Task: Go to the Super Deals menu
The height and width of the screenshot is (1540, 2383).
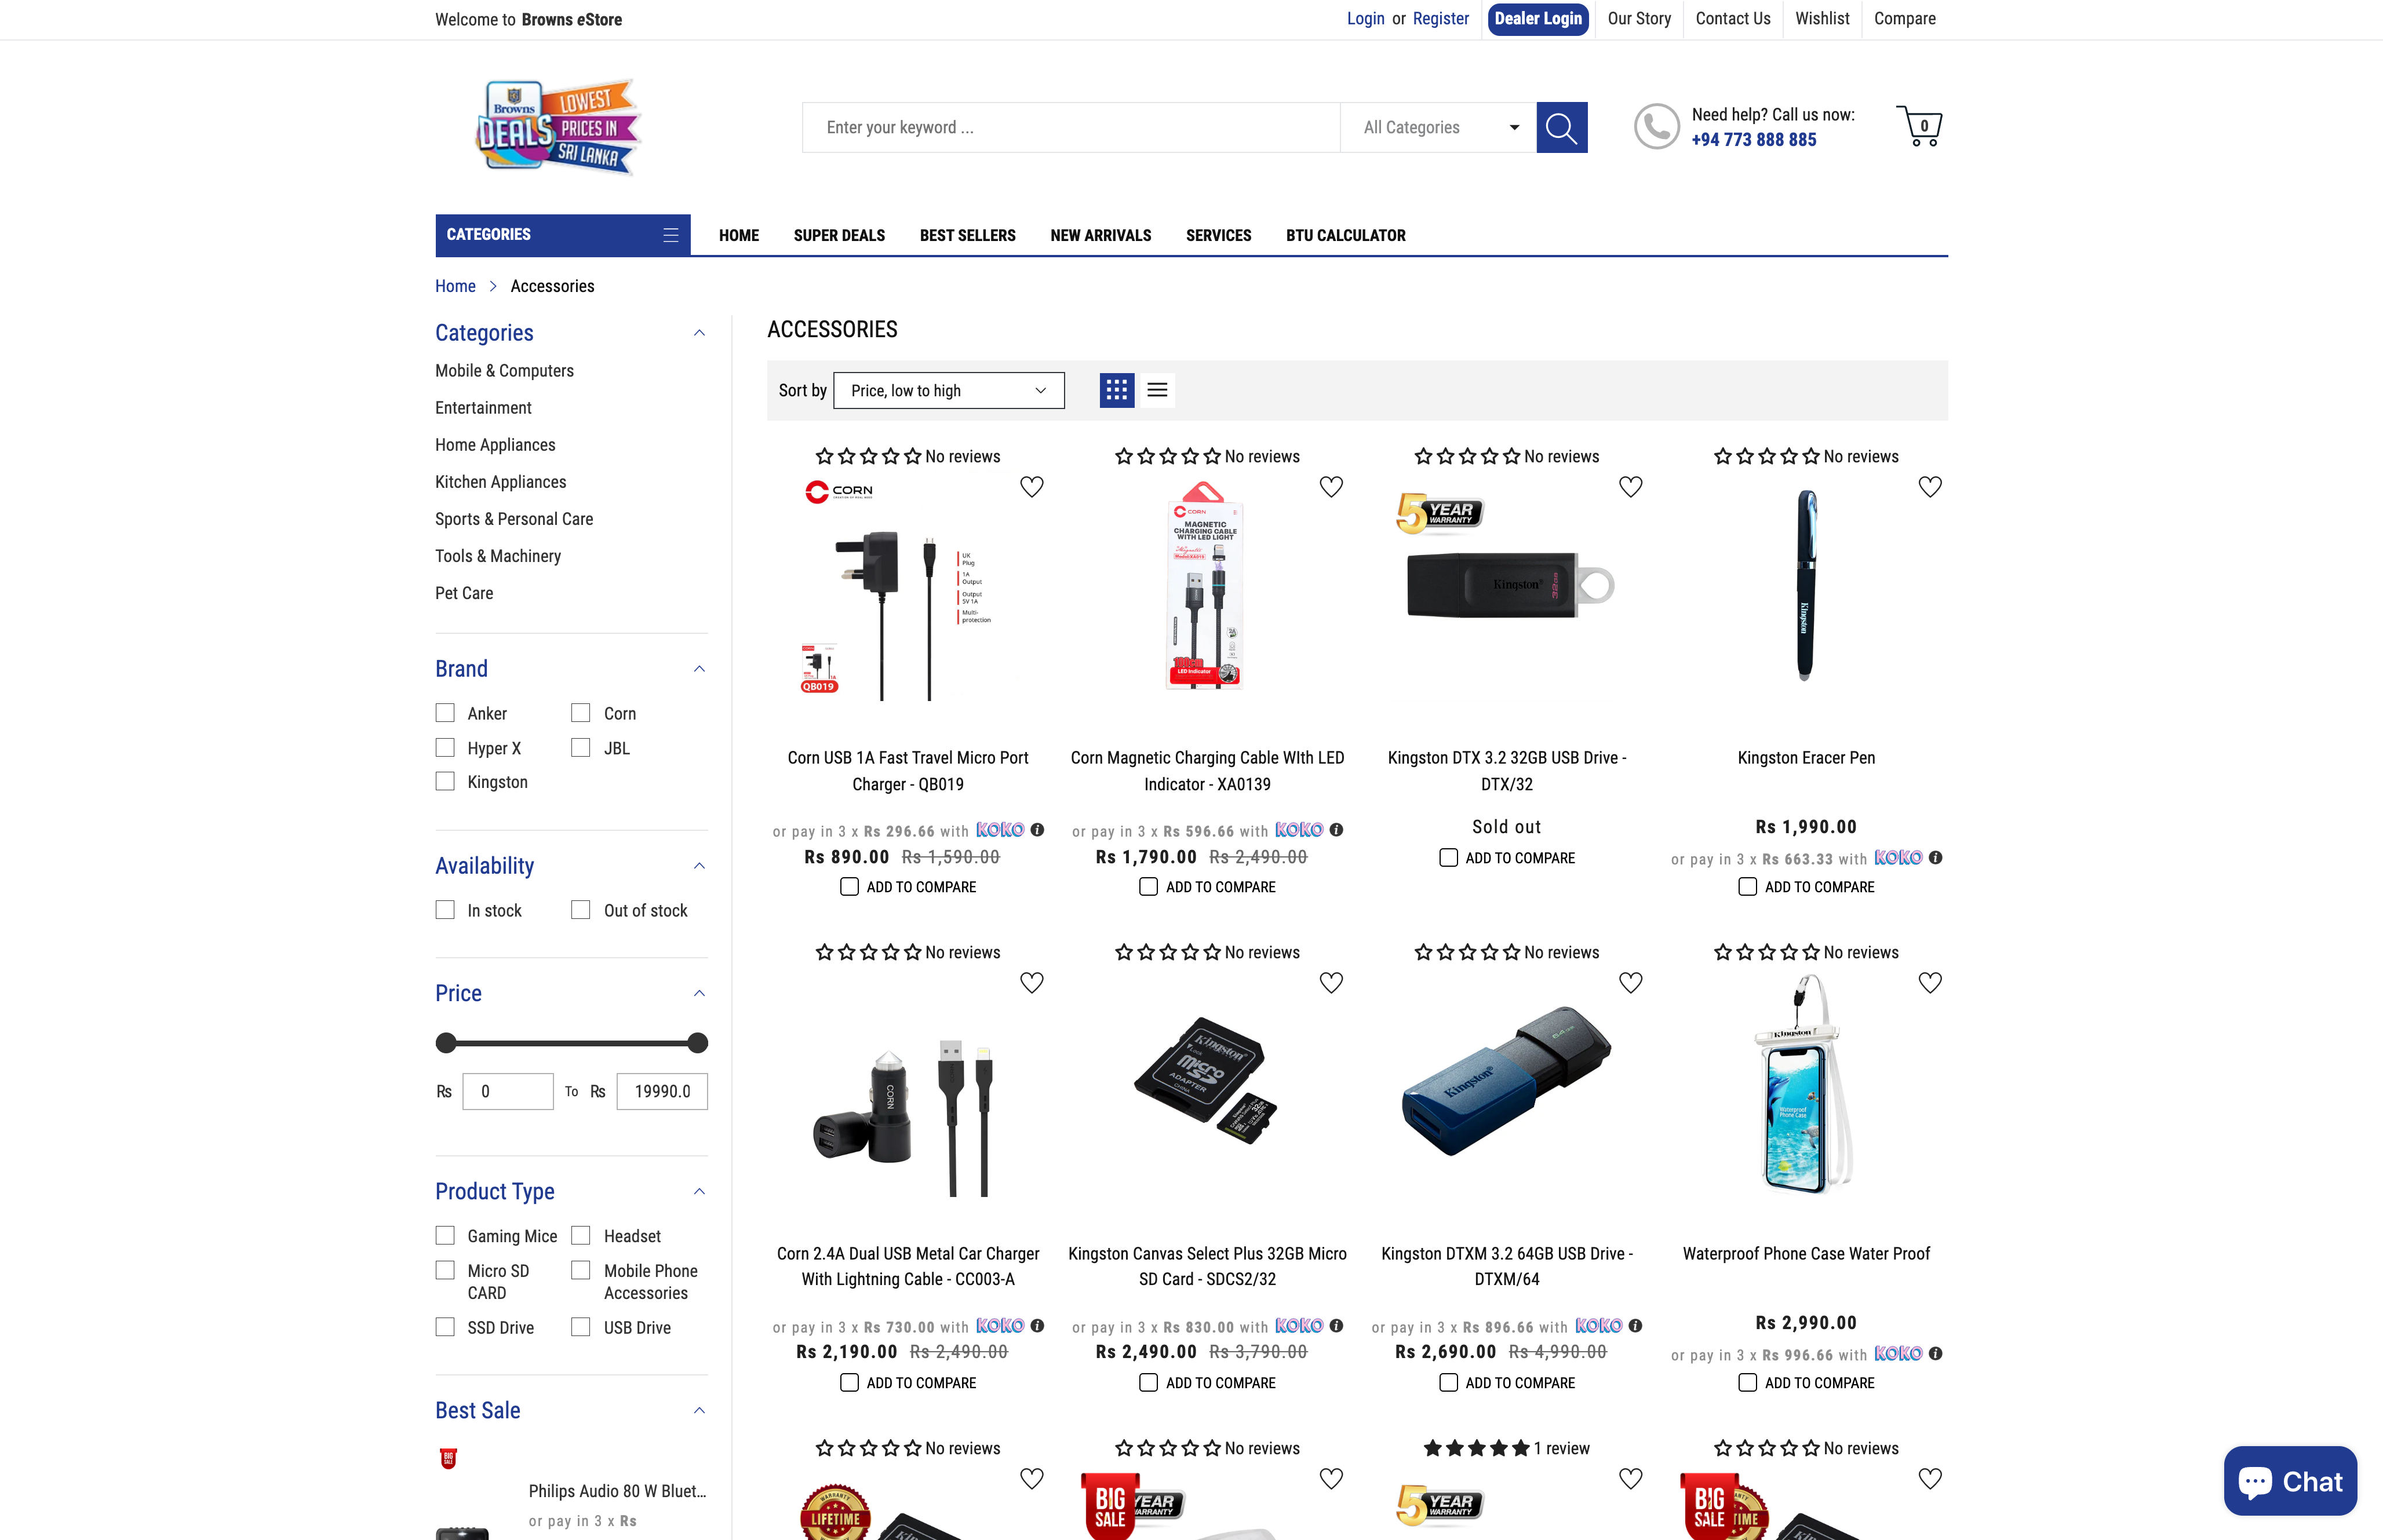Action: coord(839,235)
